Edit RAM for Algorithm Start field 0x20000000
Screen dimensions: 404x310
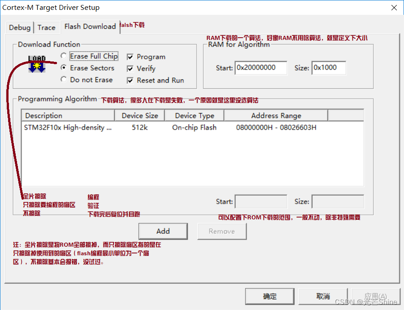point(261,68)
